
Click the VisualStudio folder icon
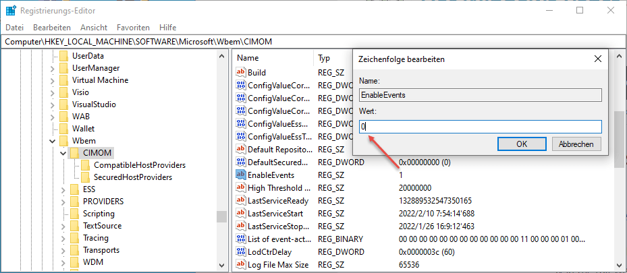click(65, 104)
